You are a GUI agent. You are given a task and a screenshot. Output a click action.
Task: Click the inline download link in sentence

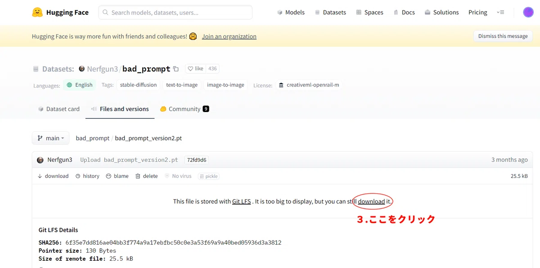click(x=371, y=201)
